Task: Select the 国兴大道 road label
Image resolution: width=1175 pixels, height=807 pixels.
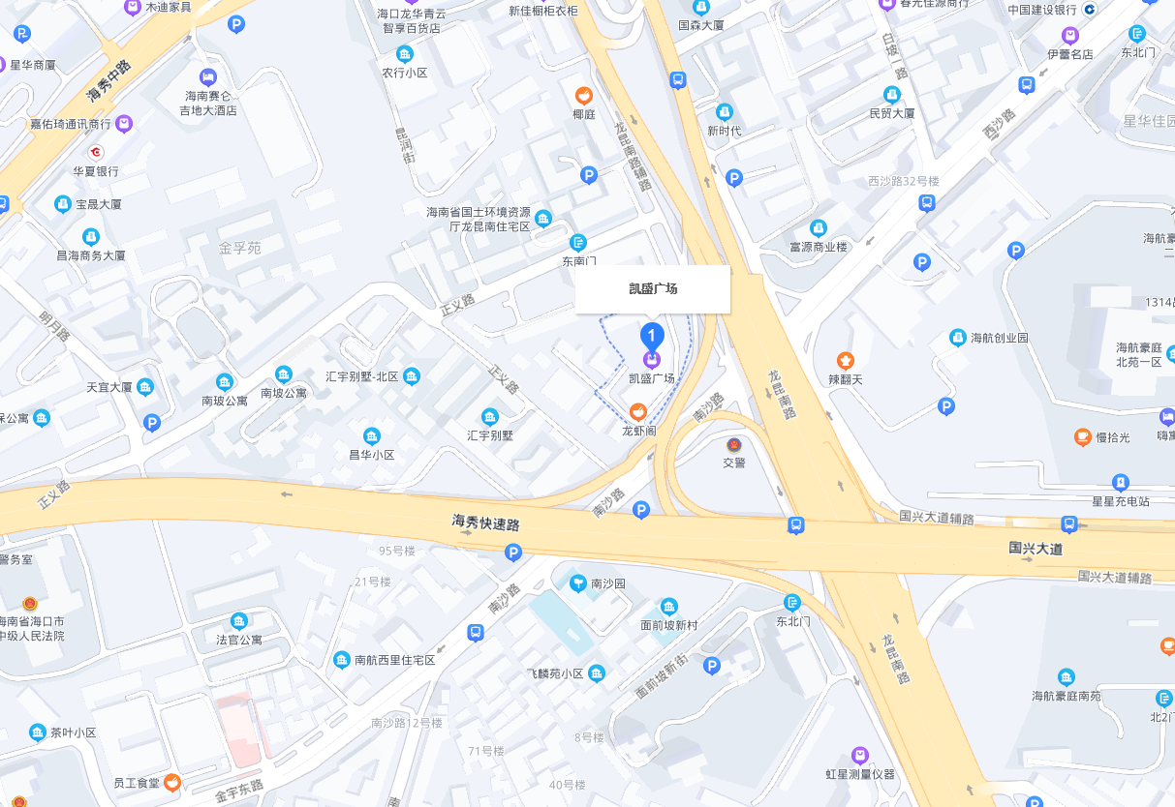Action: (1036, 549)
